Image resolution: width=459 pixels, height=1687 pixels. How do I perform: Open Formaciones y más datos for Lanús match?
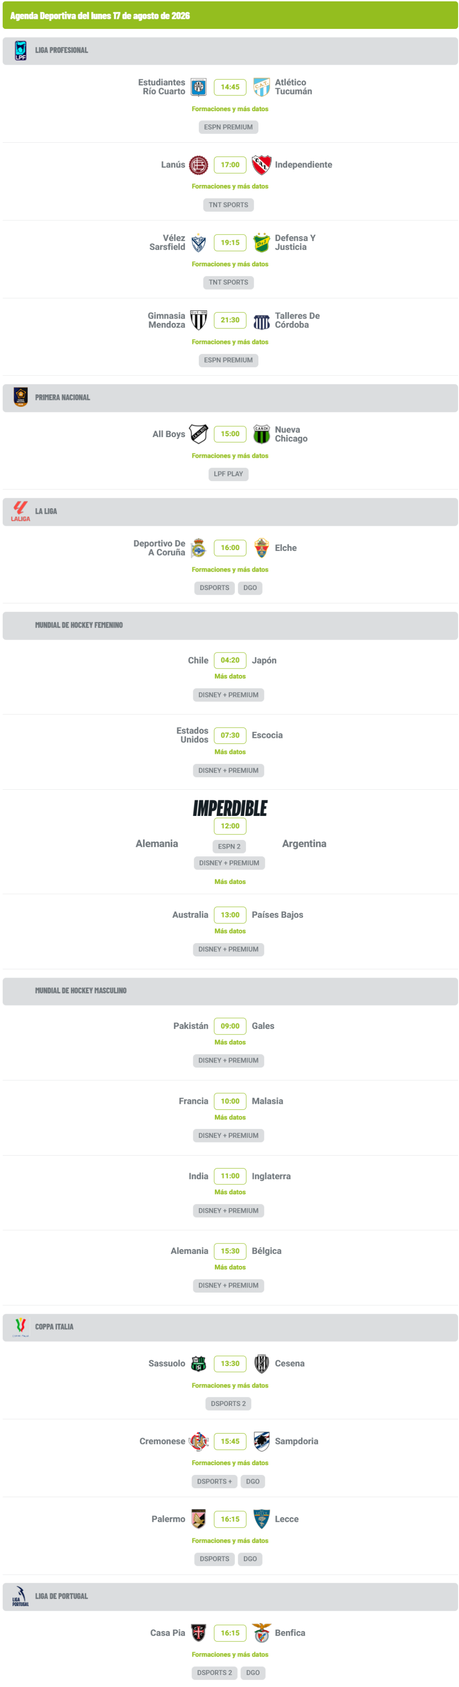coord(230,186)
